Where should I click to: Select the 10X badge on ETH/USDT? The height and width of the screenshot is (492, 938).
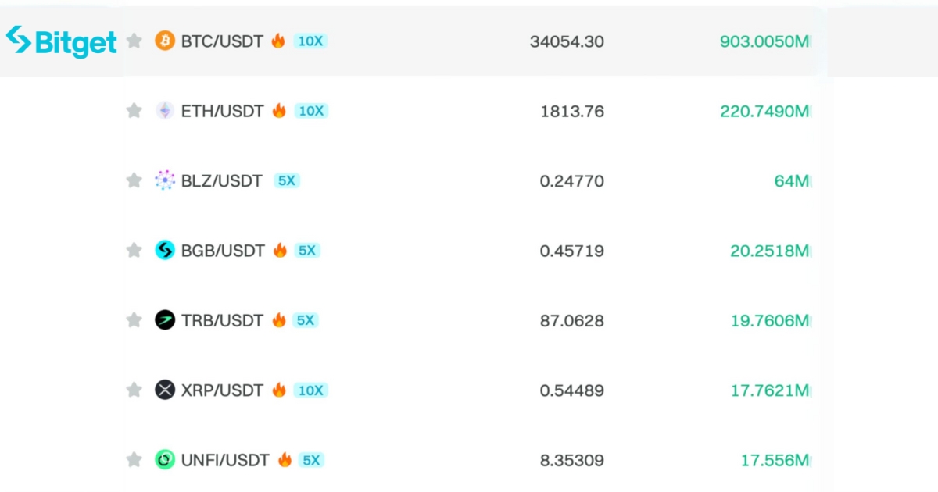(311, 111)
